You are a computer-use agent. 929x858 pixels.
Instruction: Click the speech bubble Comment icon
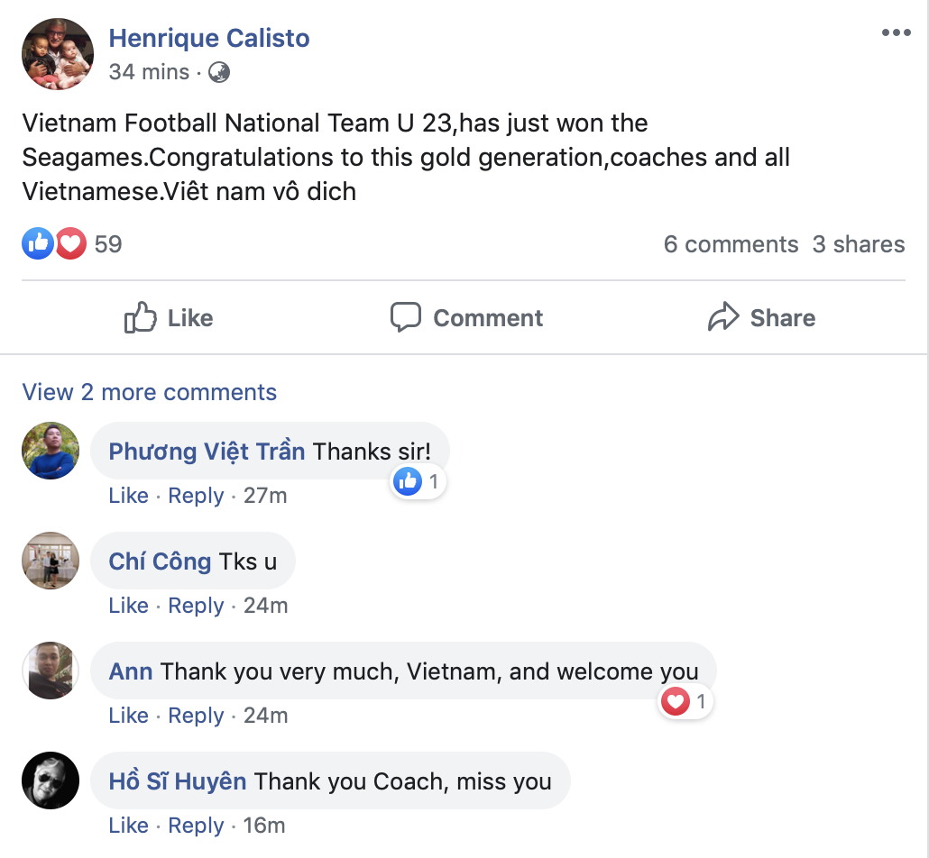406,317
